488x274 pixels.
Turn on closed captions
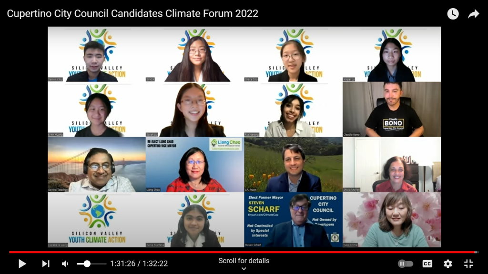(x=427, y=264)
